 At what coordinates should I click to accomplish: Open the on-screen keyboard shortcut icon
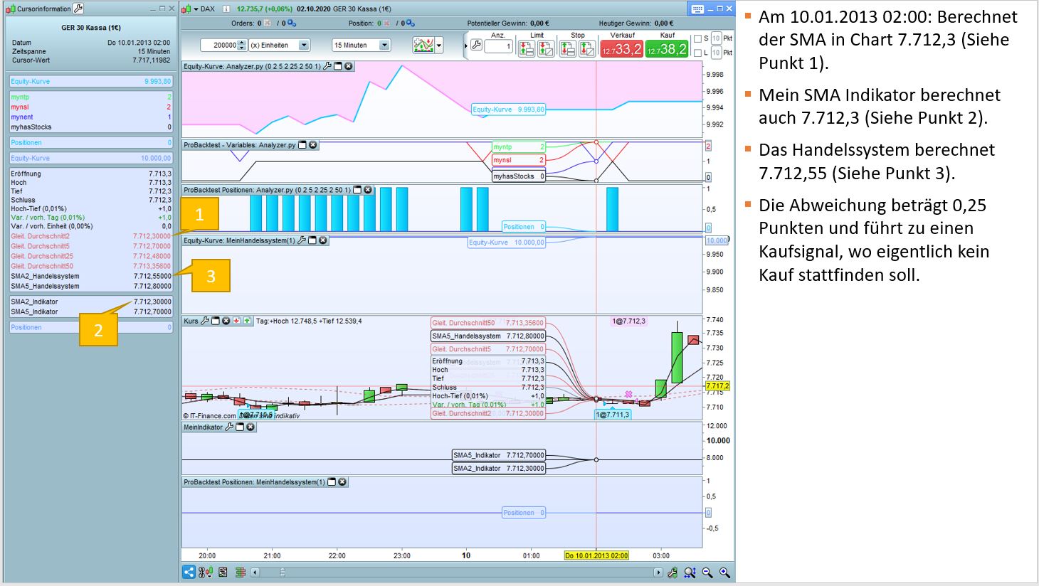pyautogui.click(x=697, y=9)
